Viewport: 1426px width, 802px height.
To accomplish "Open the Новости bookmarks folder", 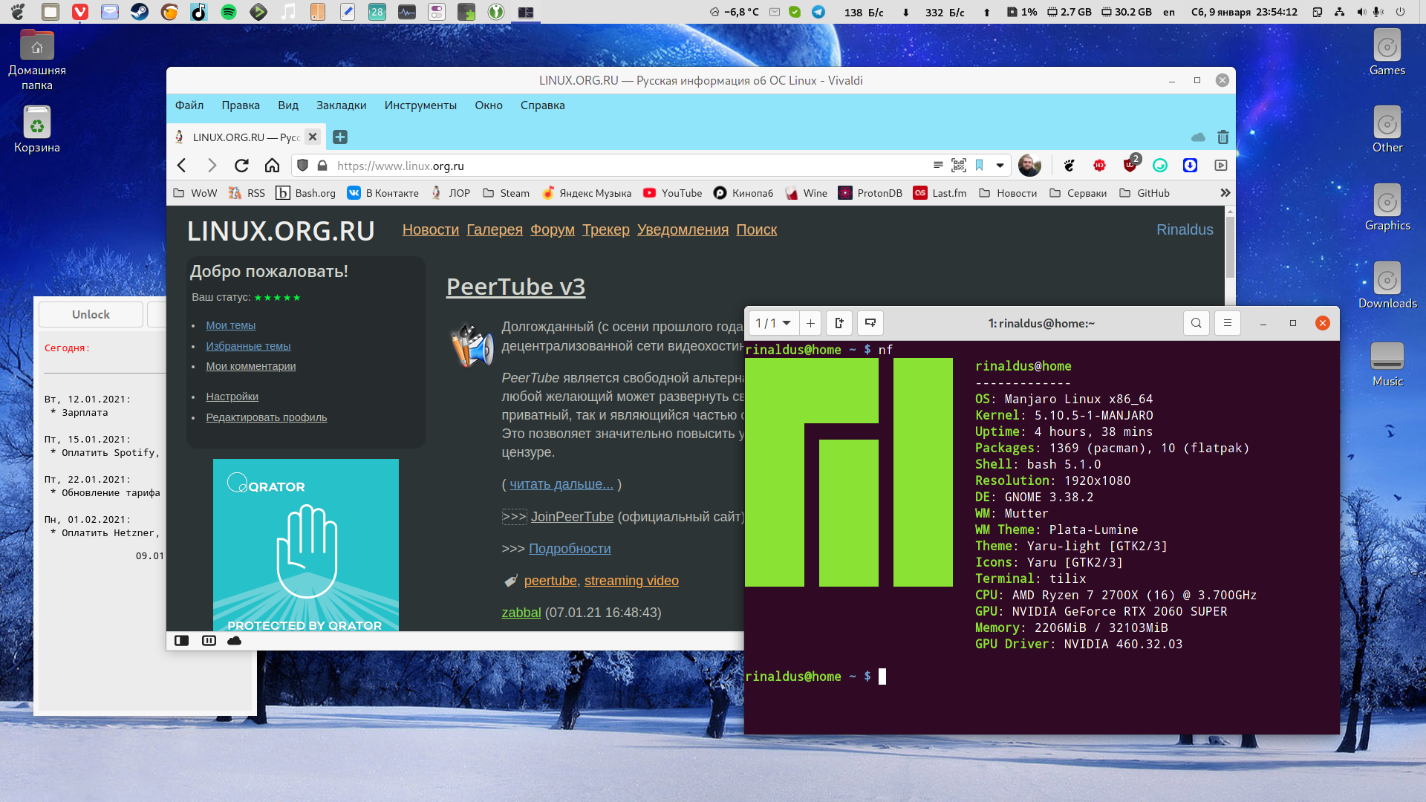I will tap(1008, 193).
